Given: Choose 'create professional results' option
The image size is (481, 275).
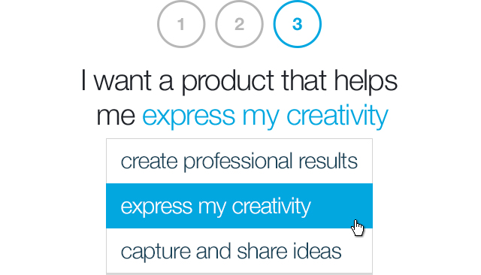Looking at the screenshot, I should (x=239, y=161).
